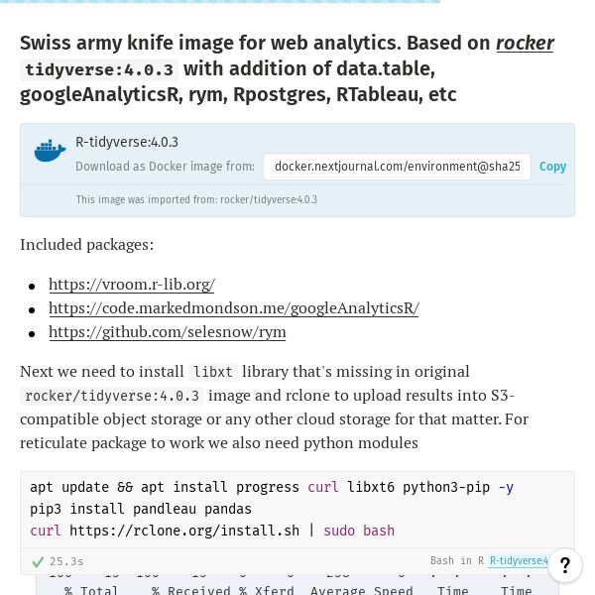Image resolution: width=595 pixels, height=595 pixels.
Task: Select the R-tidyverse:4.0.3 environment title
Action: 127,142
